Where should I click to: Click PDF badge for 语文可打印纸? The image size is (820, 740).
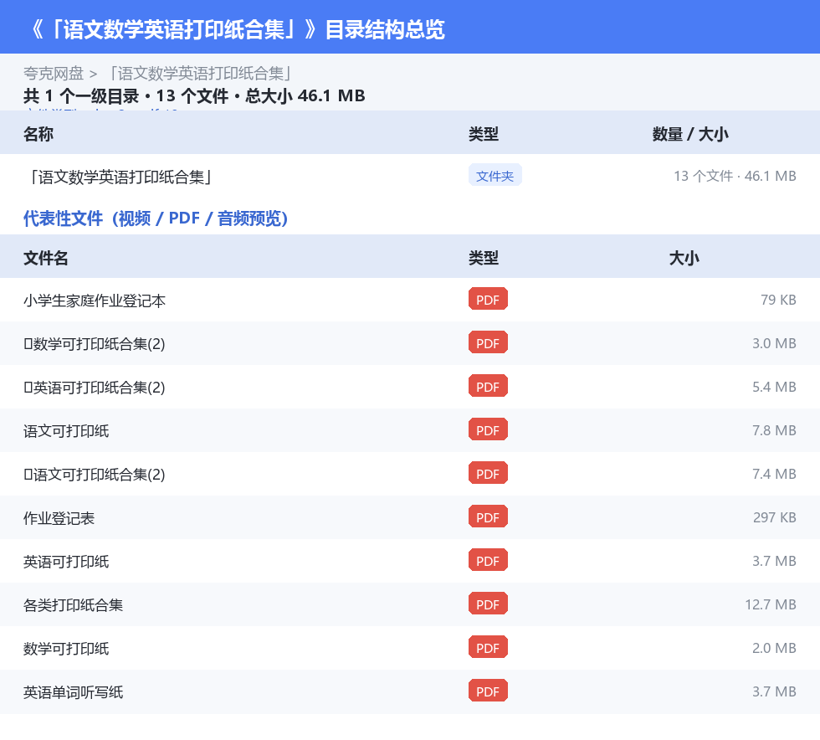click(488, 429)
